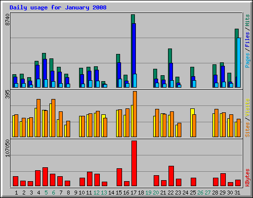Click the red KBytes bar for day 1
The image size is (253, 198).
click(x=15, y=181)
